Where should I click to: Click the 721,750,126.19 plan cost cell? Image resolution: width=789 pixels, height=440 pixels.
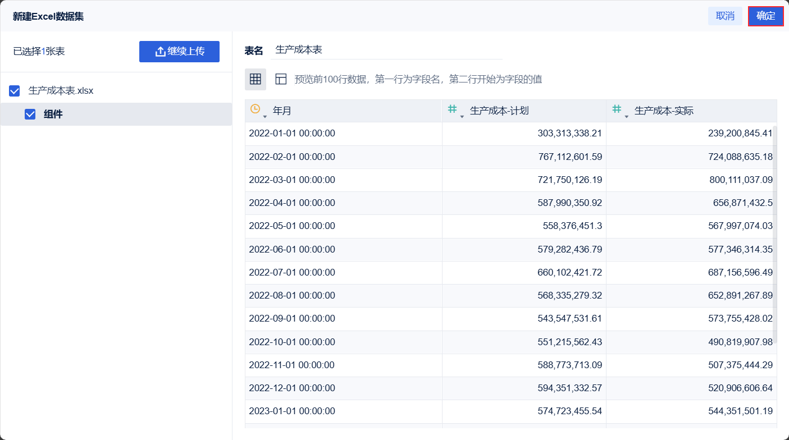coord(525,180)
